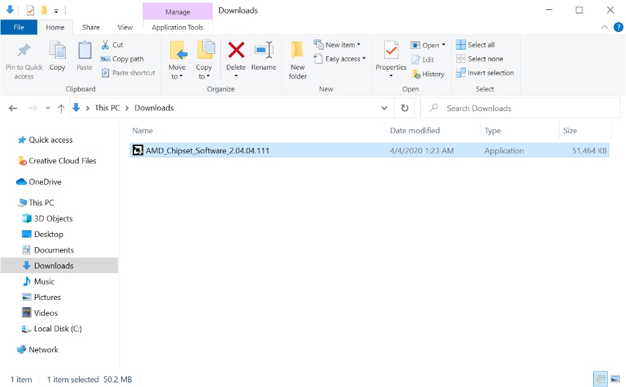Open recent locations dropdown arrow

(48, 108)
